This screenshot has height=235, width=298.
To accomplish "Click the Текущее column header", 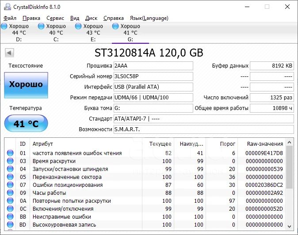I will 158,144.
